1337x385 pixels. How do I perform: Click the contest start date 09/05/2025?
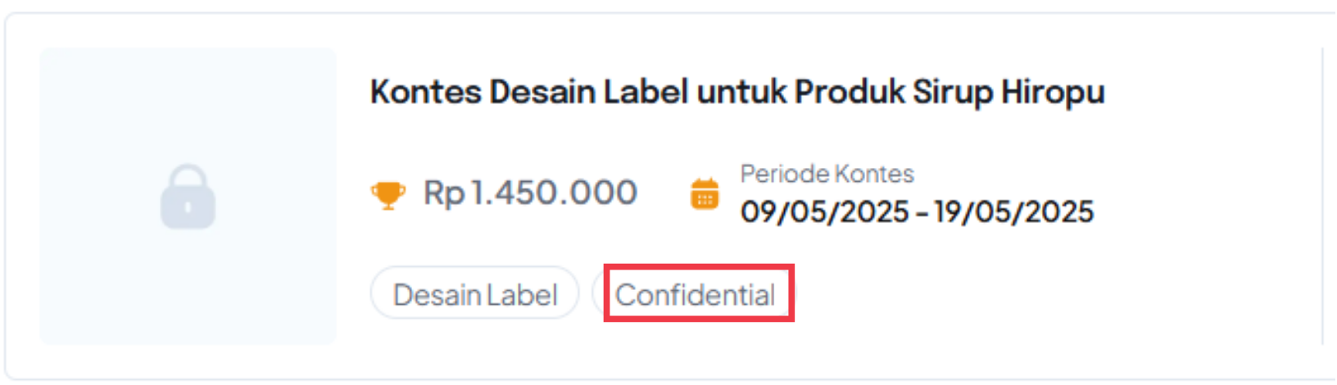[x=824, y=212]
